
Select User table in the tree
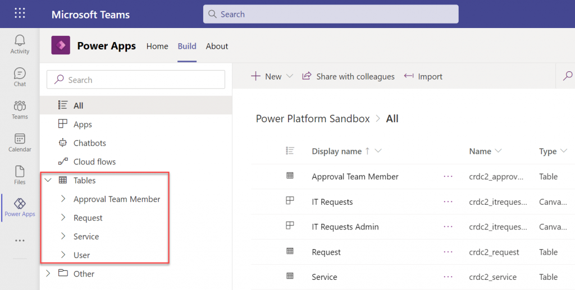tap(81, 255)
